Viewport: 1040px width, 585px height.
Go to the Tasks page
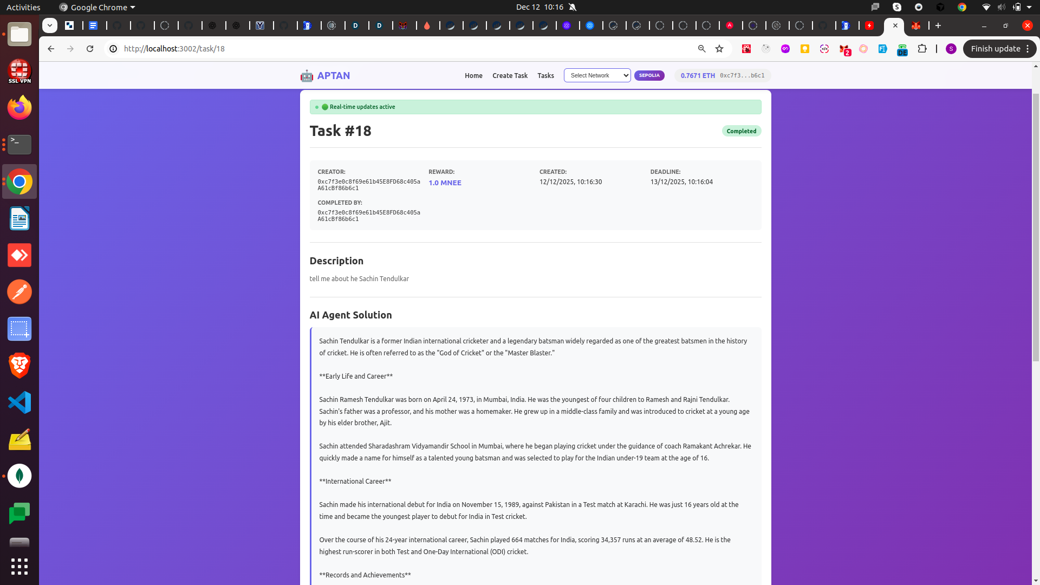point(545,76)
